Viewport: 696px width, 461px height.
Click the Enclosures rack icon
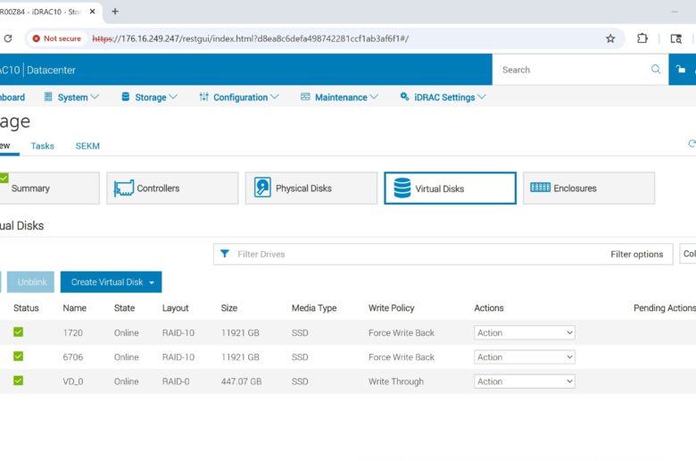(x=540, y=188)
